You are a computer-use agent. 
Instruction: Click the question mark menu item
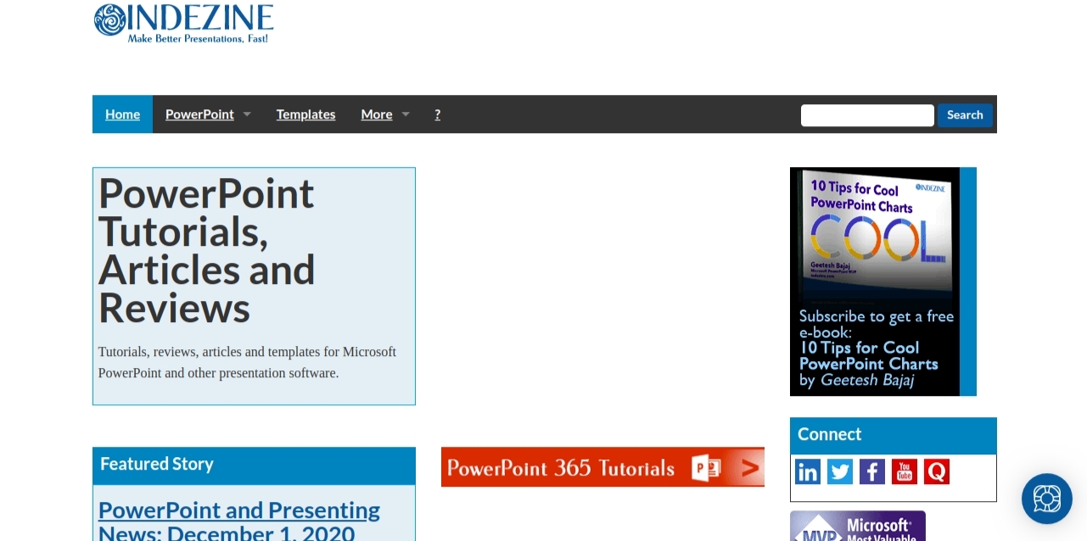[437, 114]
